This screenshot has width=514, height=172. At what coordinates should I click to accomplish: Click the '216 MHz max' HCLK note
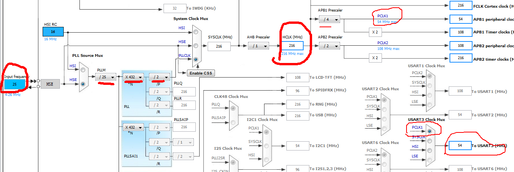click(293, 54)
